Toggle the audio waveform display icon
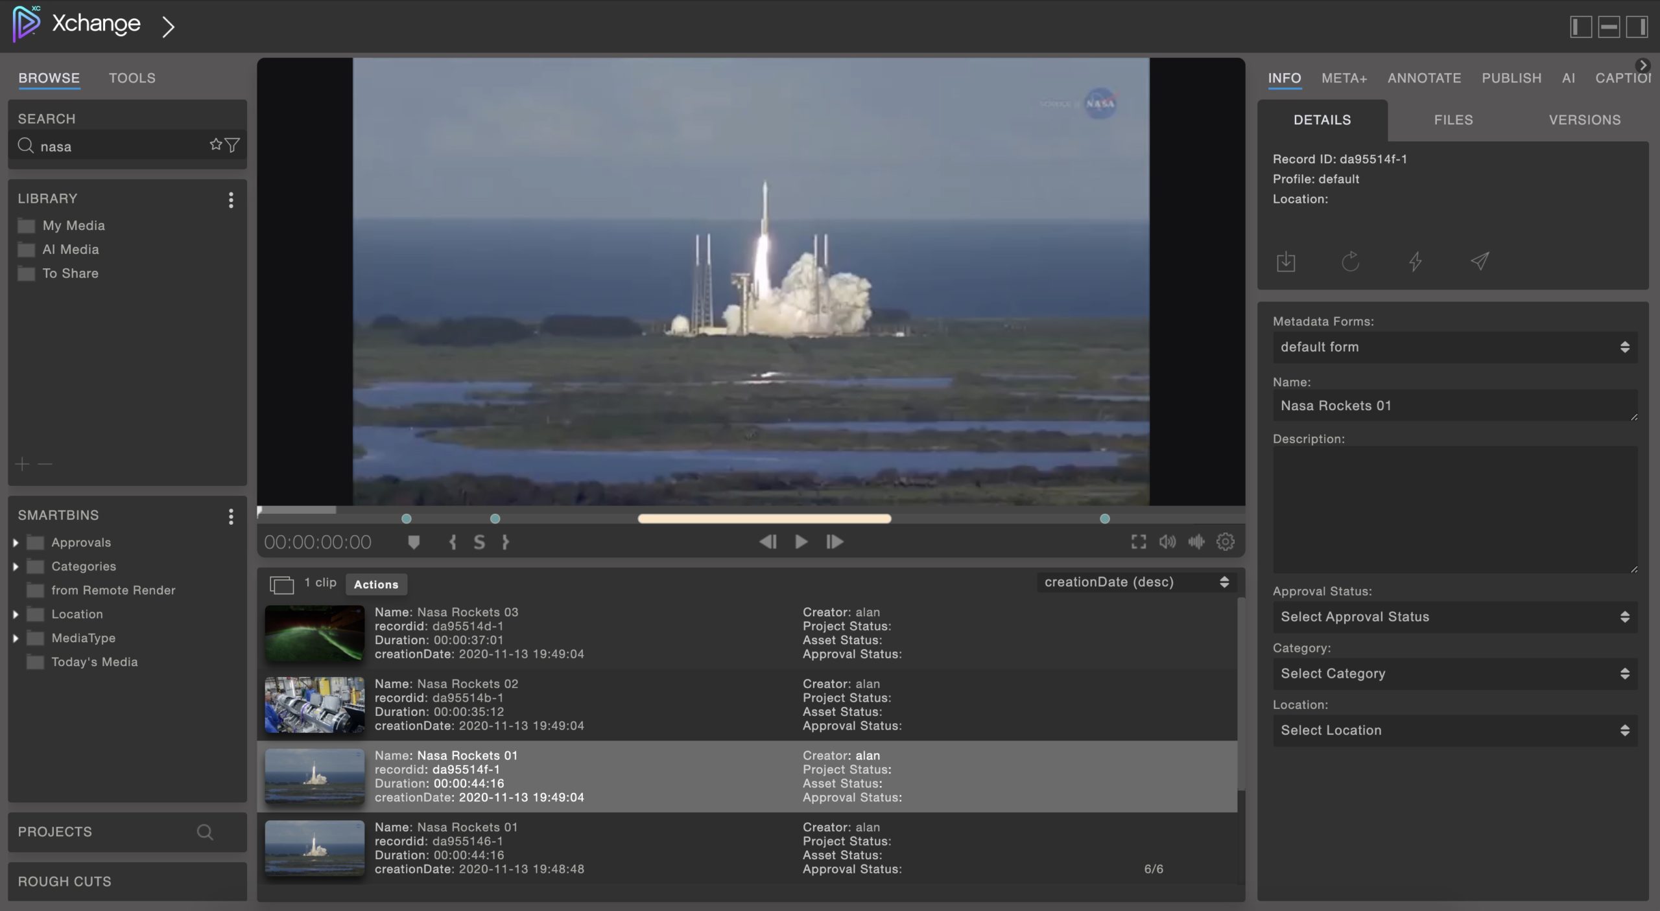Viewport: 1660px width, 911px height. pyautogui.click(x=1196, y=542)
